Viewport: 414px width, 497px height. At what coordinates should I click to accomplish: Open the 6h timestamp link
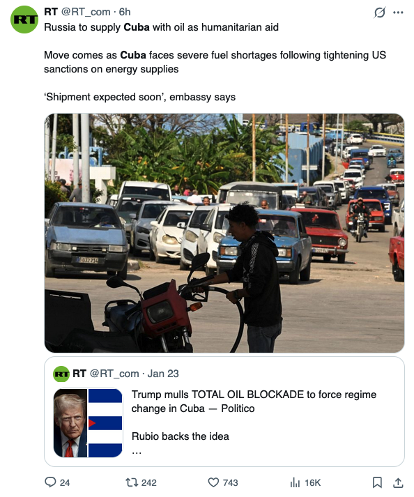pos(125,12)
